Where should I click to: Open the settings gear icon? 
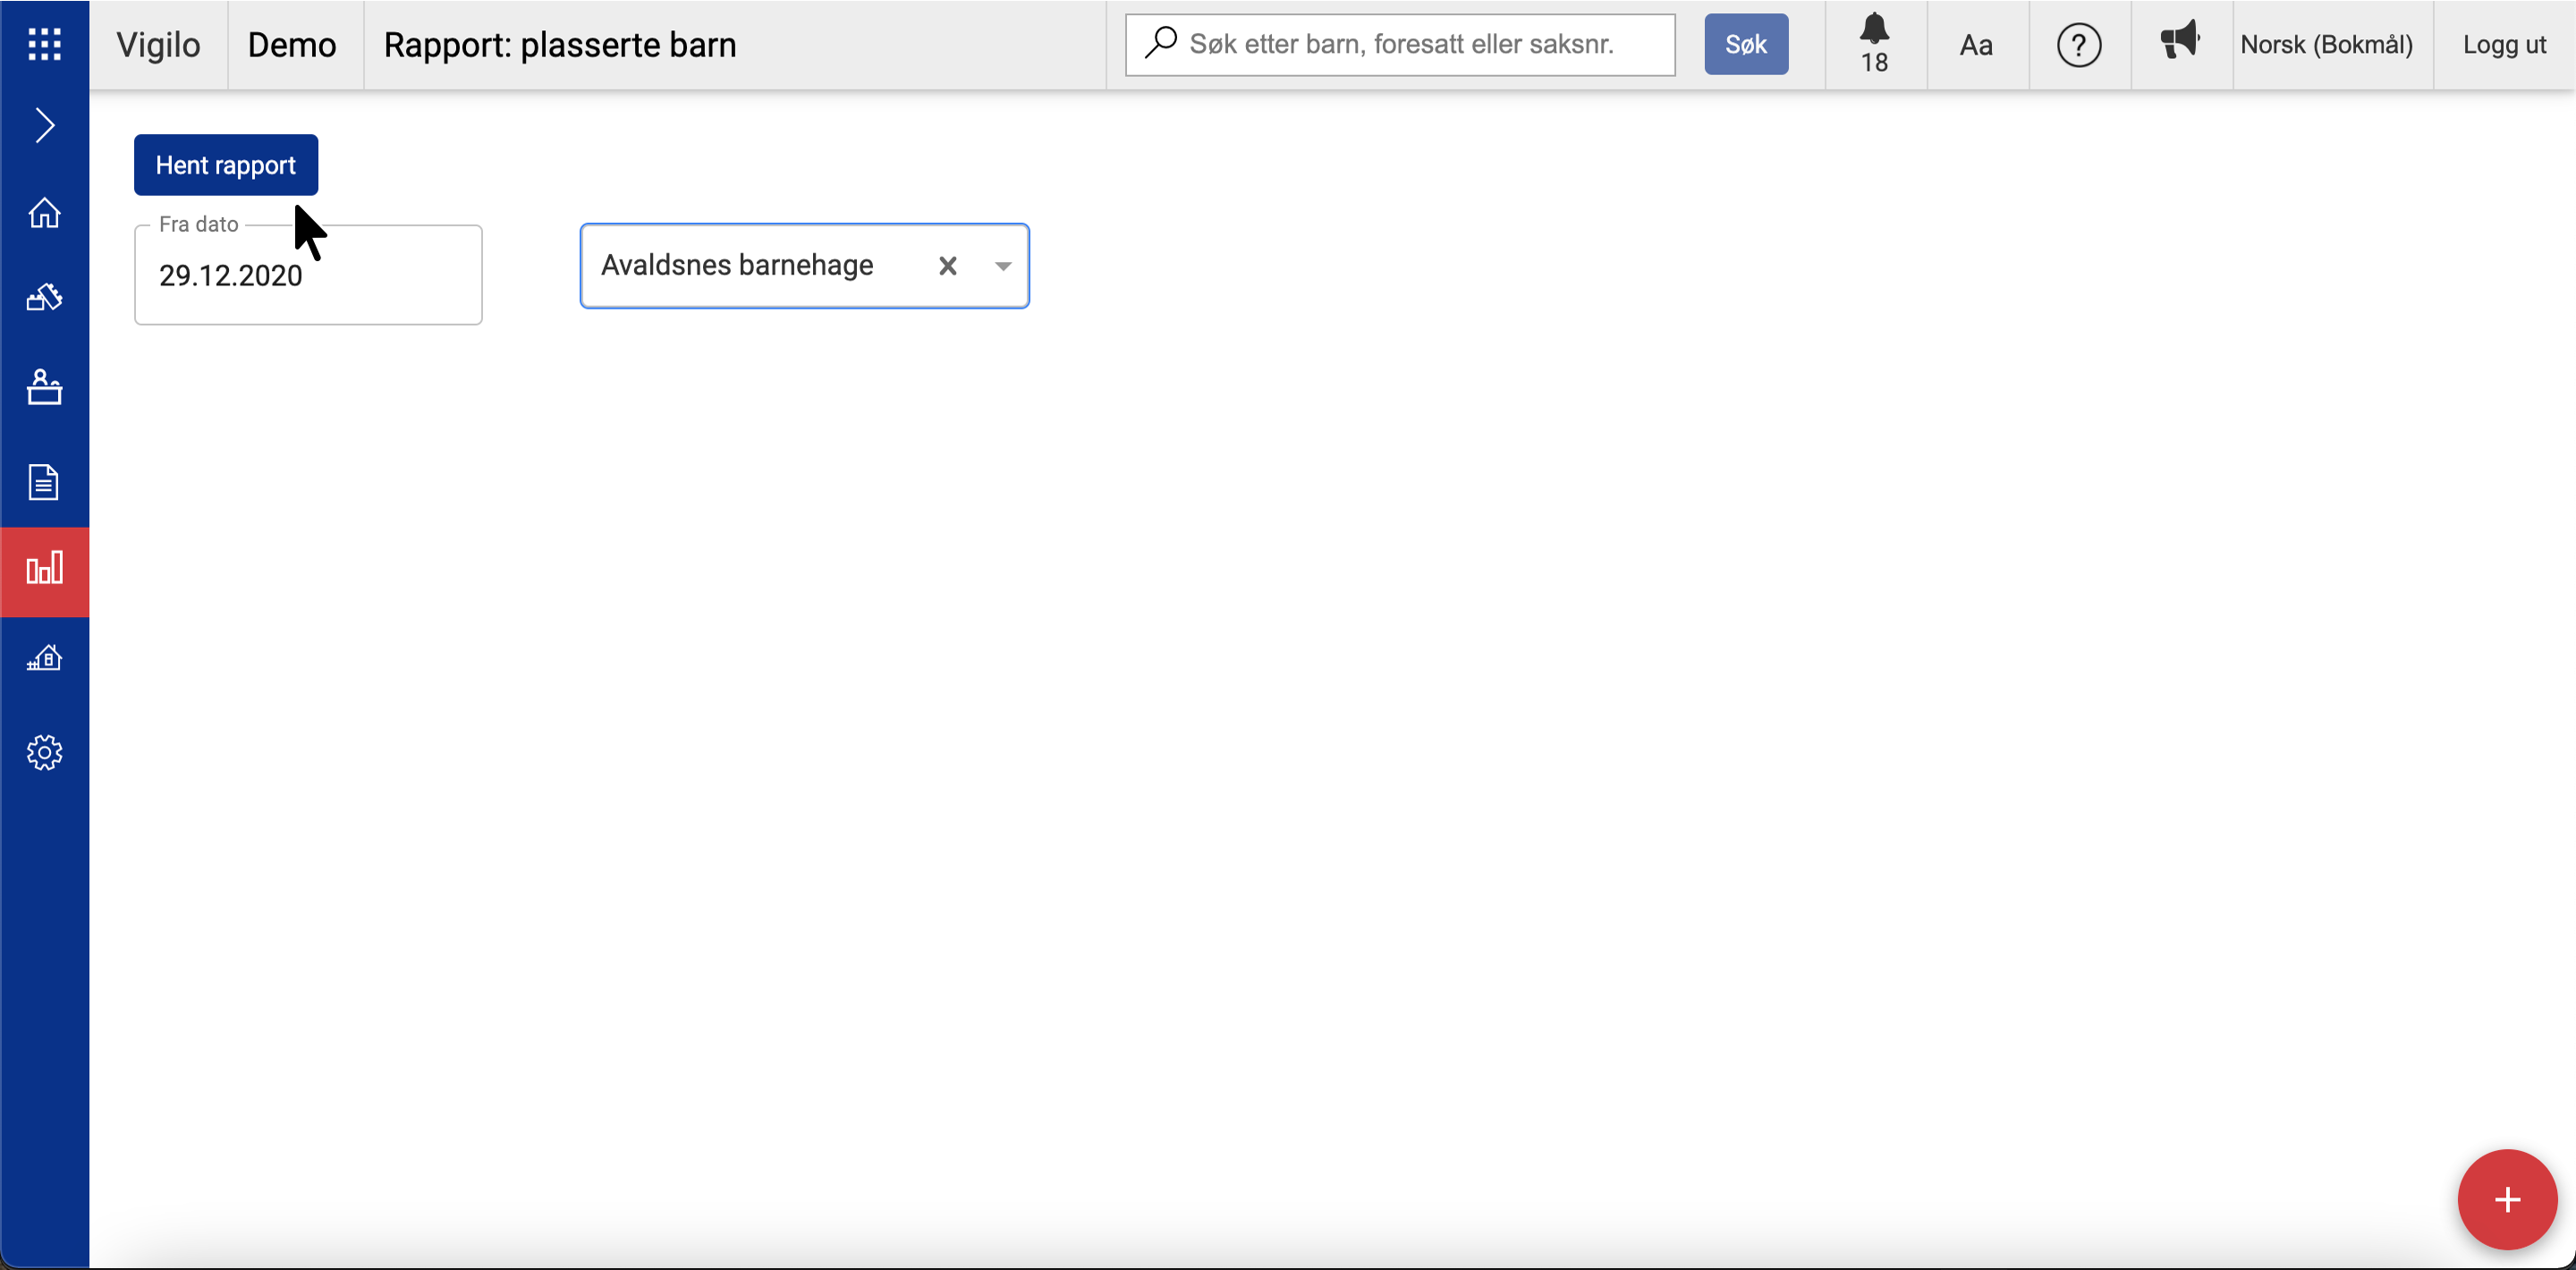(x=44, y=752)
